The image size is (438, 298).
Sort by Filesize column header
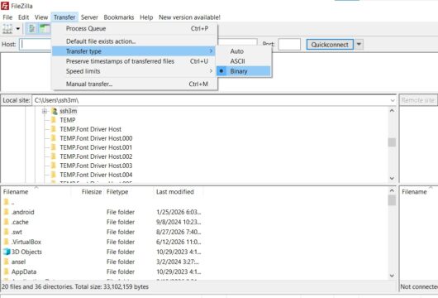88,192
